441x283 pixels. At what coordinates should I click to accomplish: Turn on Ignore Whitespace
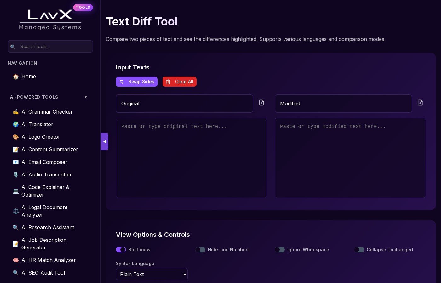[x=280, y=250]
